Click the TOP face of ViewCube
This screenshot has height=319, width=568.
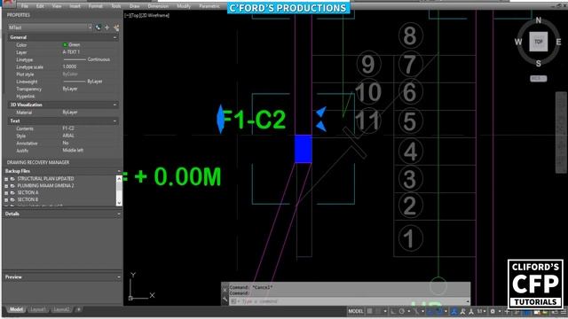(539, 42)
